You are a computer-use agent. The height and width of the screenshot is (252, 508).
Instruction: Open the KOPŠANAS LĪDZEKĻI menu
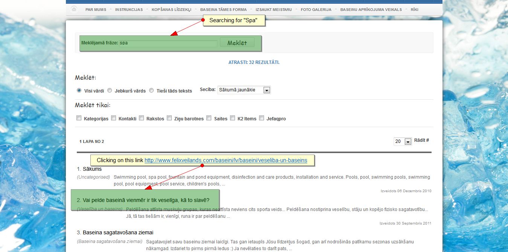[171, 10]
